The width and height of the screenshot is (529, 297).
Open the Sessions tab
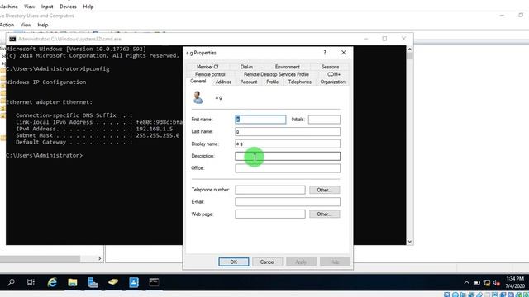[330, 67]
